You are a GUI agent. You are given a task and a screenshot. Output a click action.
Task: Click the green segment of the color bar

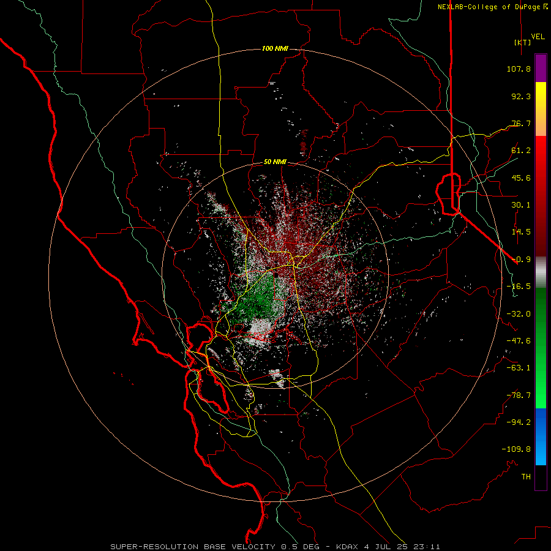(x=541, y=348)
